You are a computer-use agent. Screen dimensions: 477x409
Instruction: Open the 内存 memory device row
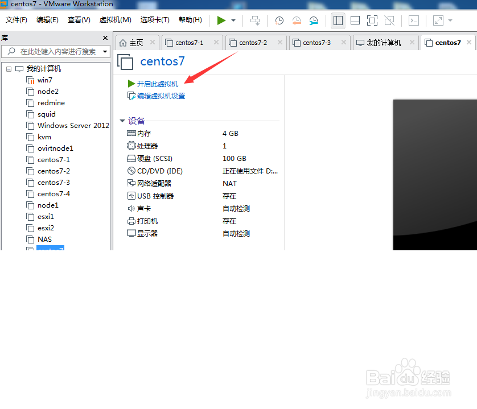202,134
